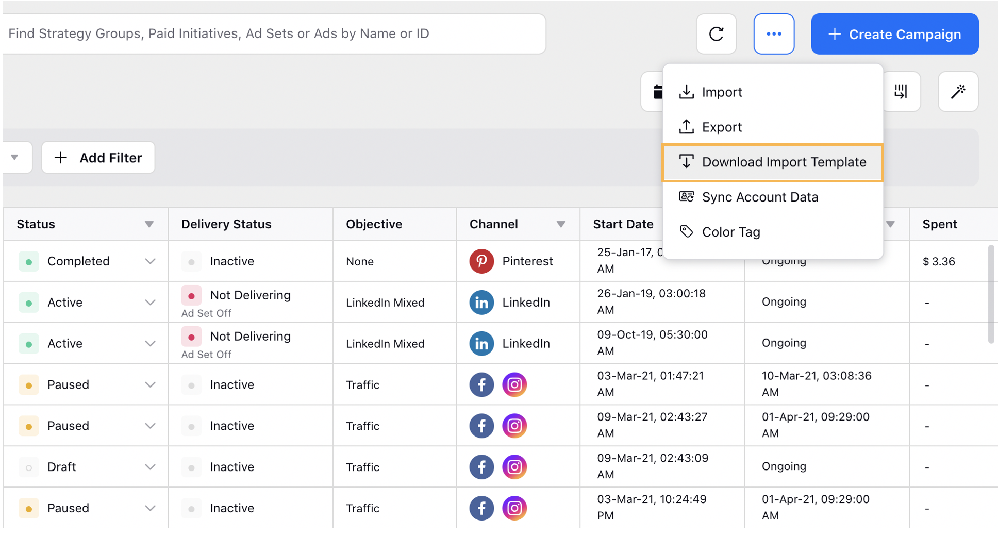Click the Create Campaign button

[894, 34]
